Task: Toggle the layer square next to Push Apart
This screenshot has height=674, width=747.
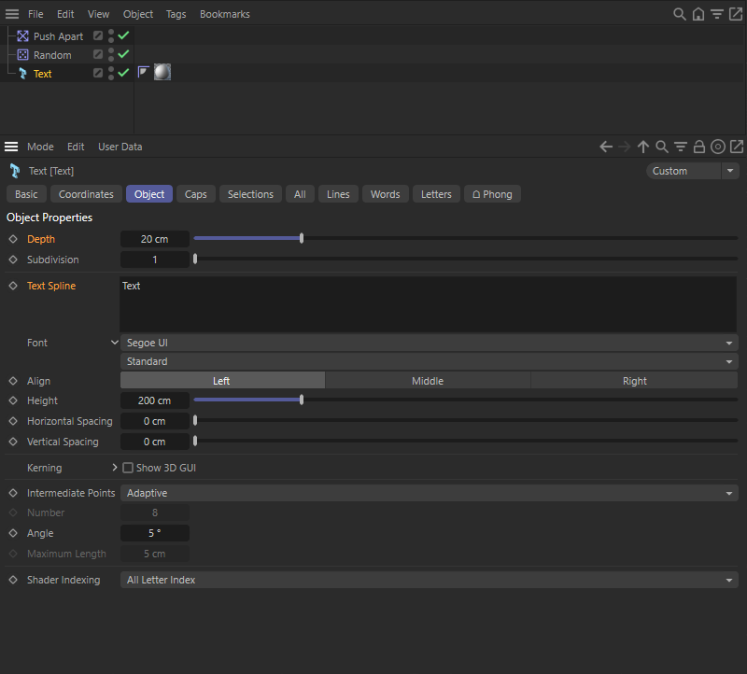Action: click(98, 35)
